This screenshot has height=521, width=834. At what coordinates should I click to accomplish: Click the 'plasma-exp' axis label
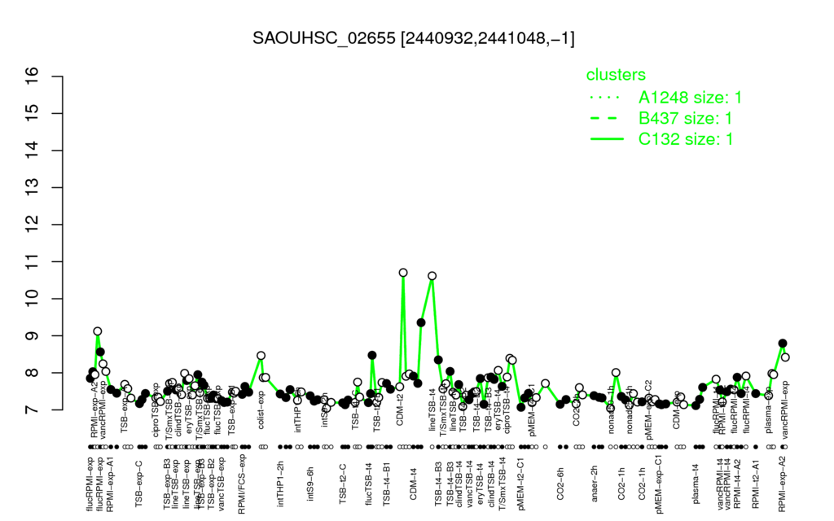click(x=769, y=411)
